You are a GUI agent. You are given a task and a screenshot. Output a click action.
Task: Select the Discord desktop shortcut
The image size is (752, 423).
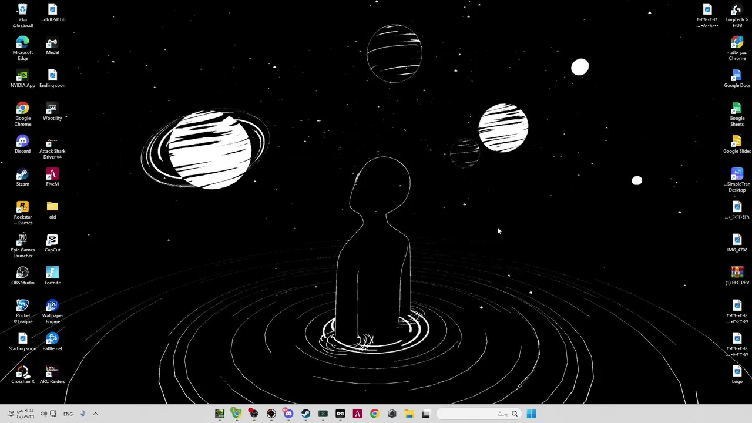point(22,145)
